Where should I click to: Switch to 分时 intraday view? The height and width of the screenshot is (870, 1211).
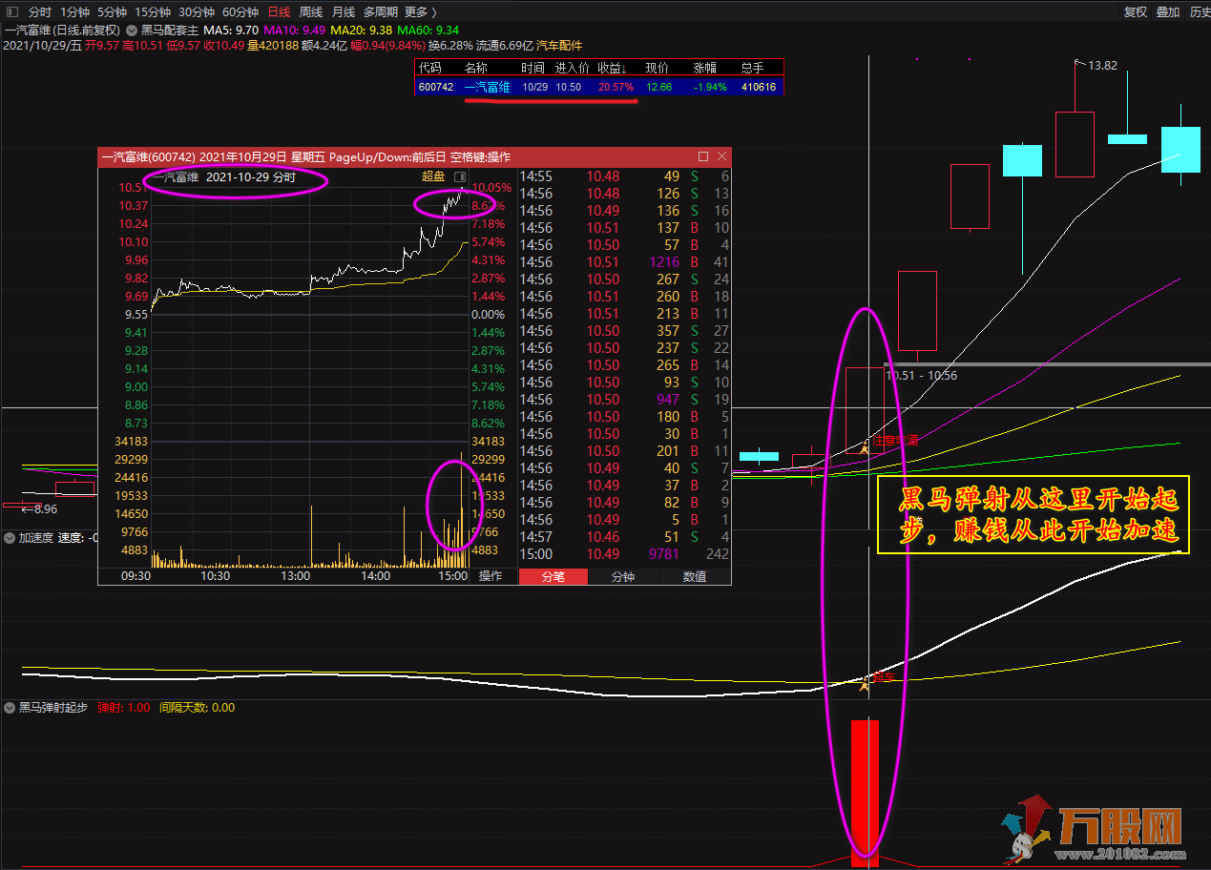39,12
